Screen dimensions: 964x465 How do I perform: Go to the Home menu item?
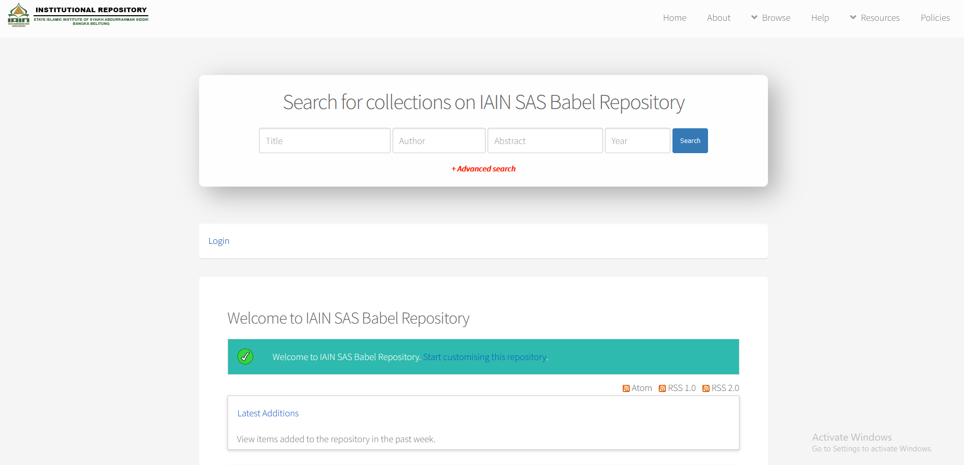pos(674,18)
